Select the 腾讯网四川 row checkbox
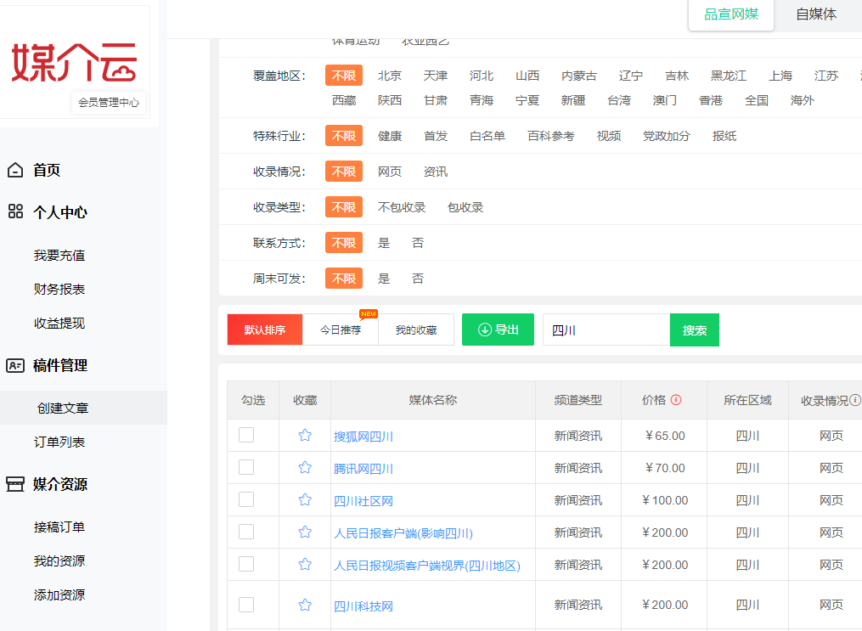 coord(246,467)
